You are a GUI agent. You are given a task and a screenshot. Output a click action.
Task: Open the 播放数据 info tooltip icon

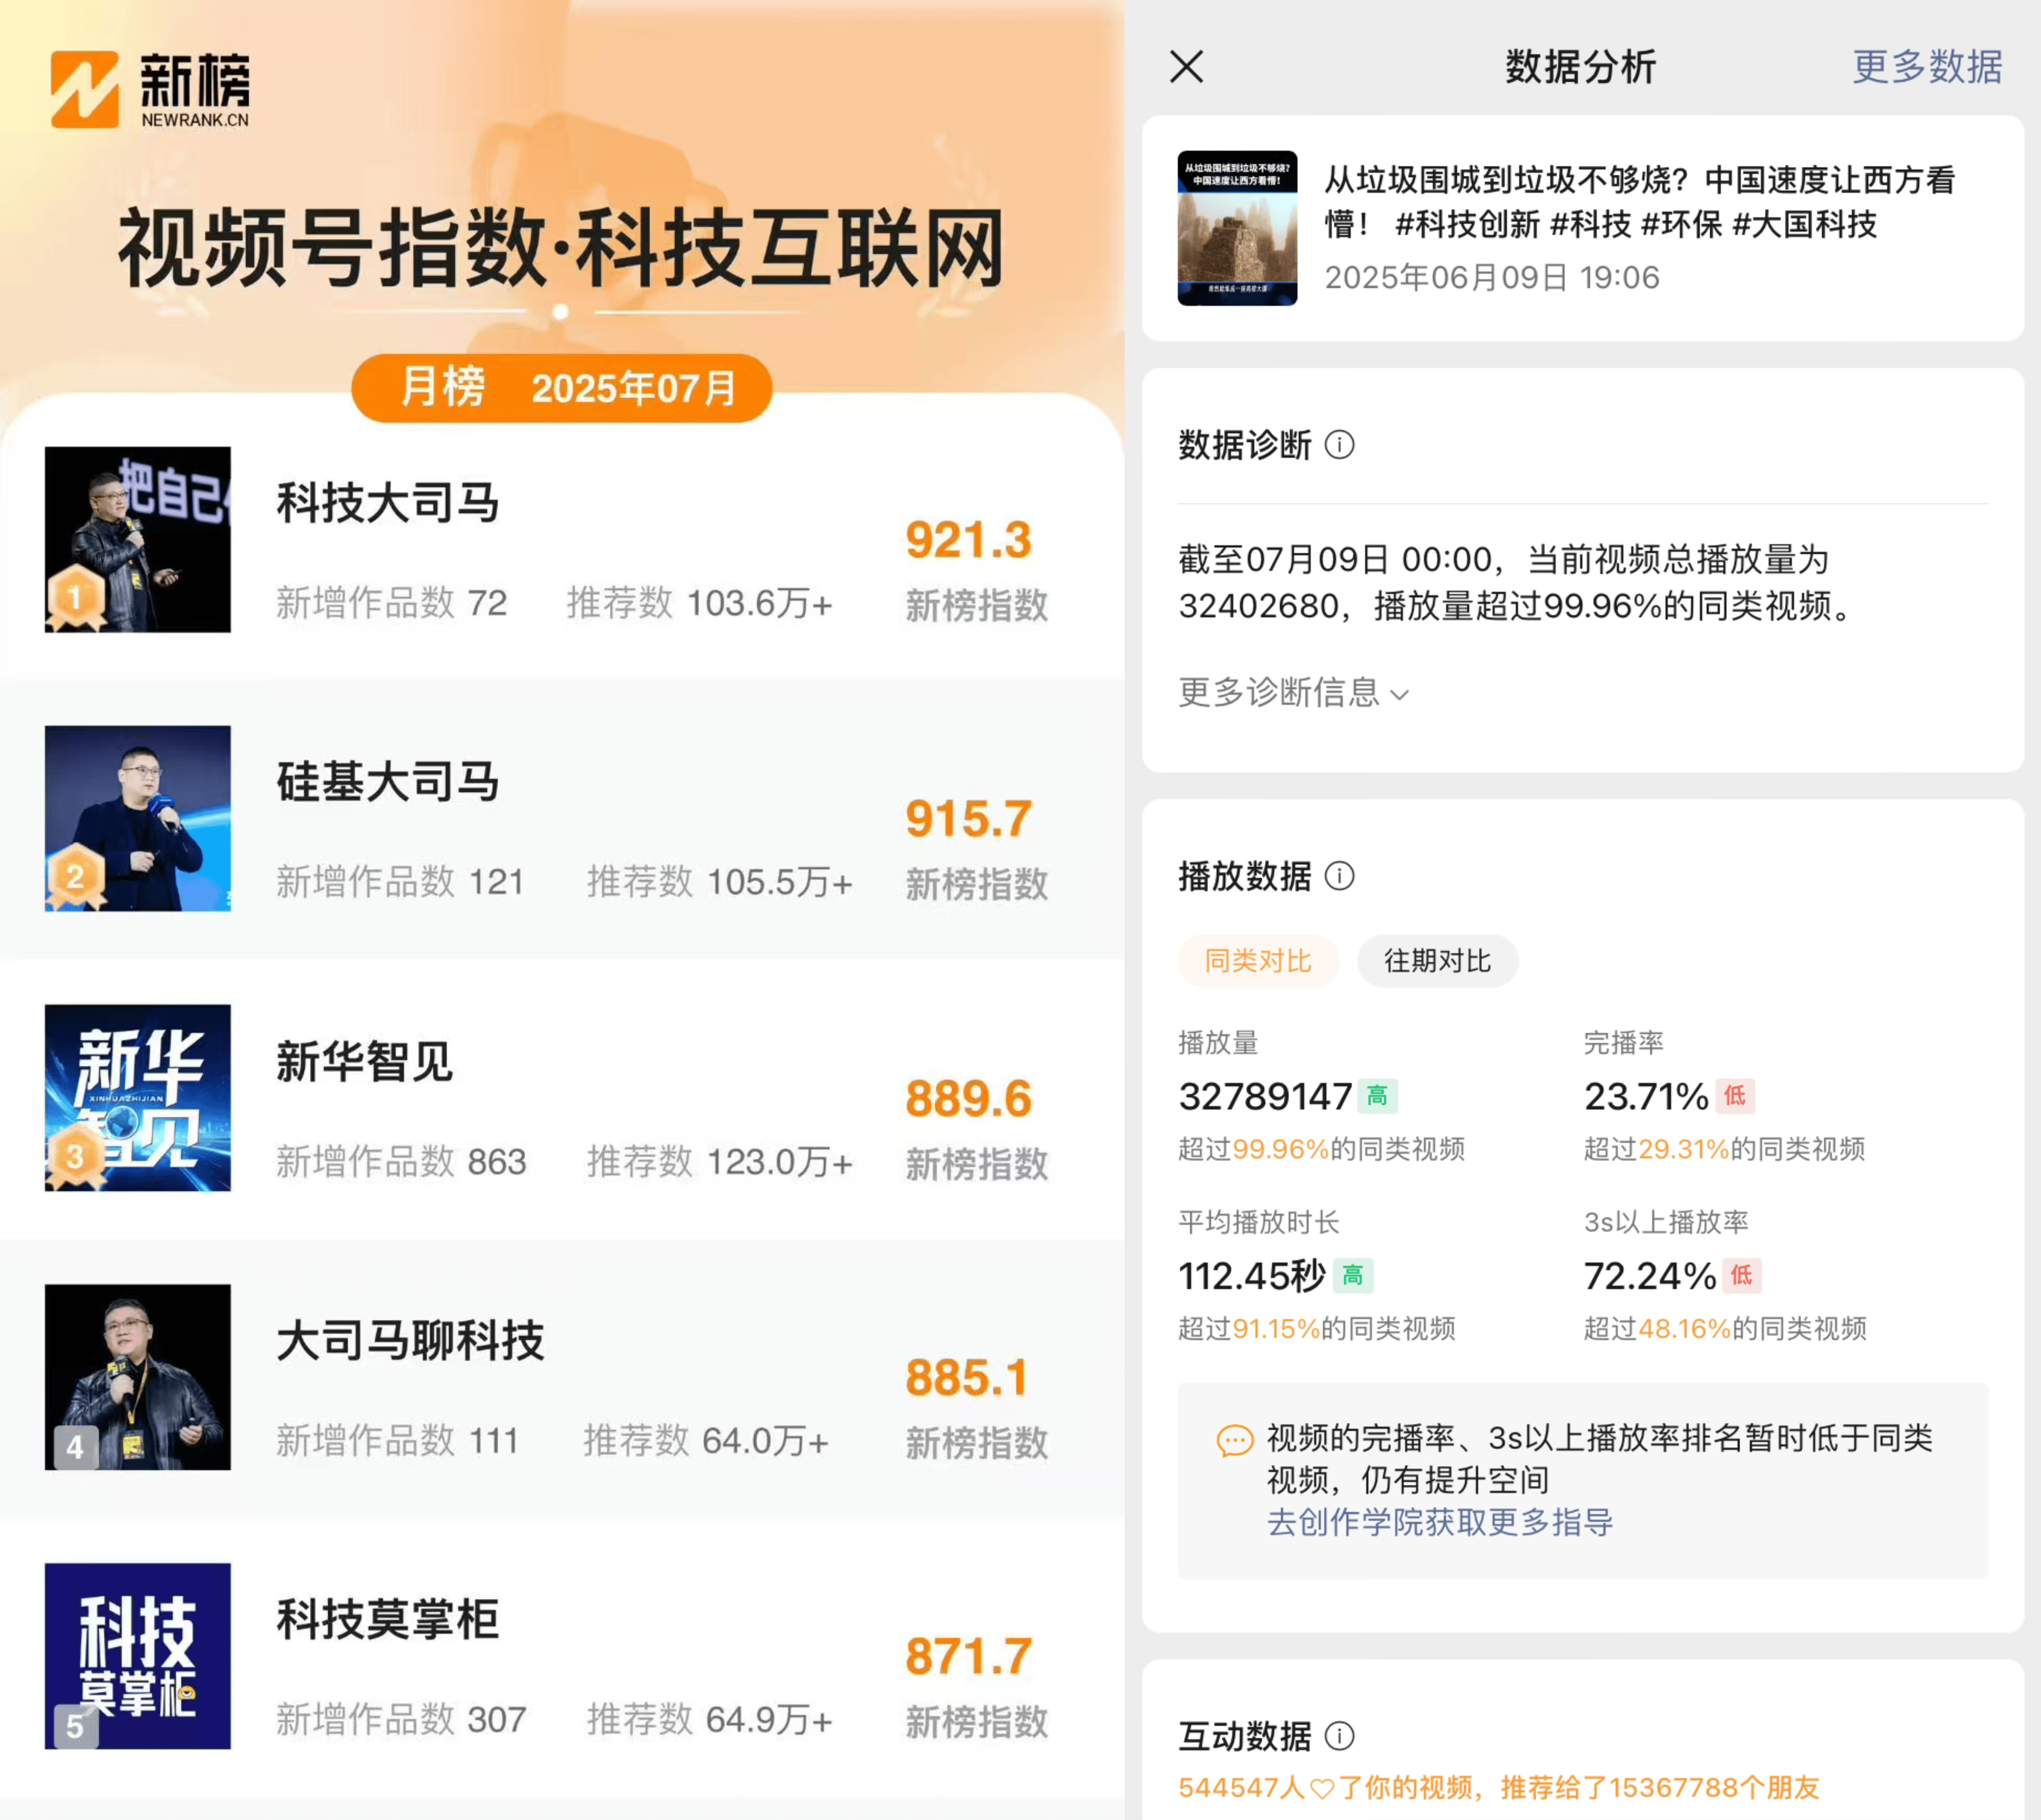point(1340,877)
